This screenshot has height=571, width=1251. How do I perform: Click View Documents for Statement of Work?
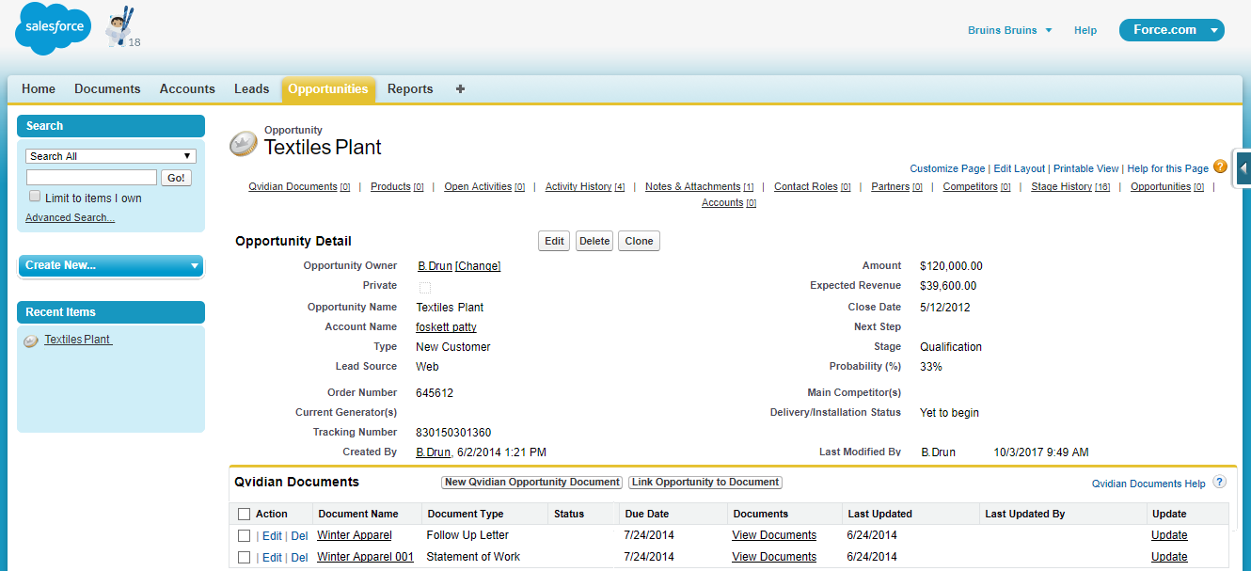point(774,557)
